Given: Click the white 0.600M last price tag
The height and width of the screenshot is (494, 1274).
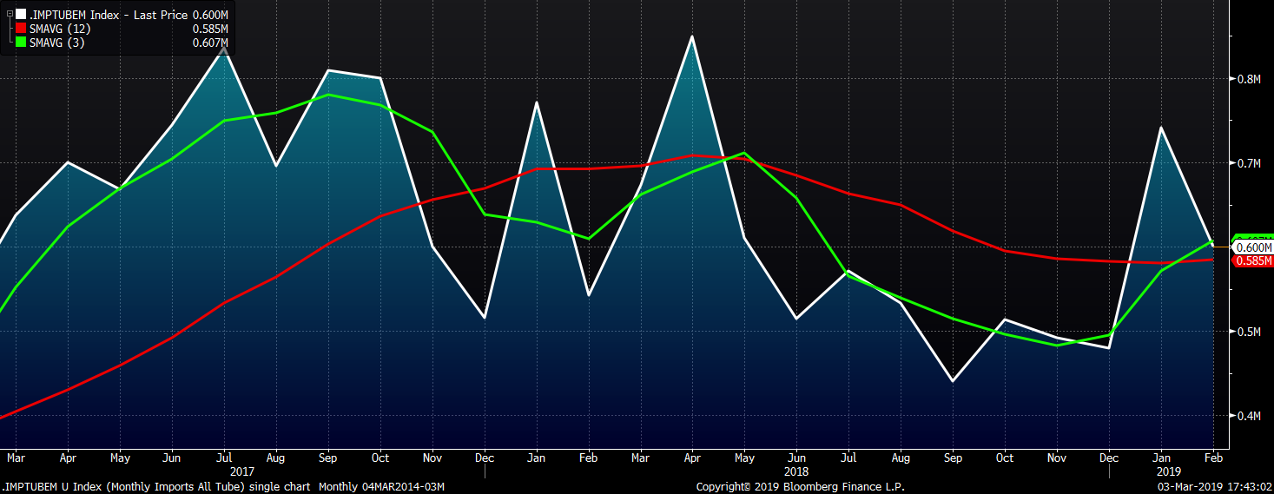Looking at the screenshot, I should [x=1253, y=247].
